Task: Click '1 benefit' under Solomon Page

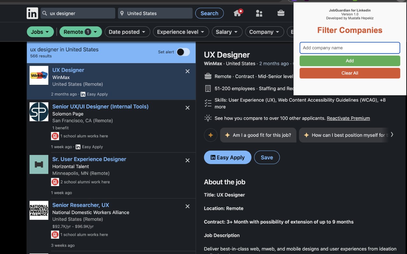Action: click(60, 128)
